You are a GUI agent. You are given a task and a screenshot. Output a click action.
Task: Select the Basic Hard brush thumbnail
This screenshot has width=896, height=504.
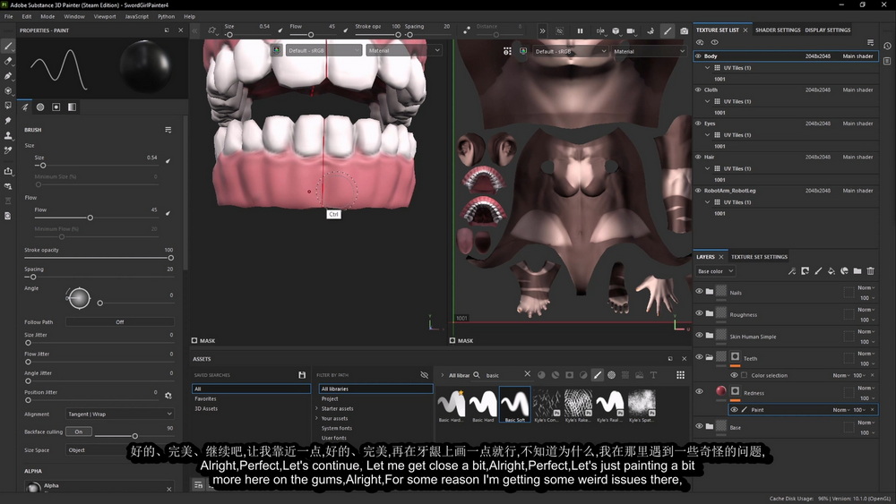click(x=483, y=406)
